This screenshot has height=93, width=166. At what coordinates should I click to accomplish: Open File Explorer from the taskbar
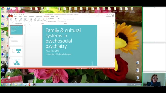point(16,84)
